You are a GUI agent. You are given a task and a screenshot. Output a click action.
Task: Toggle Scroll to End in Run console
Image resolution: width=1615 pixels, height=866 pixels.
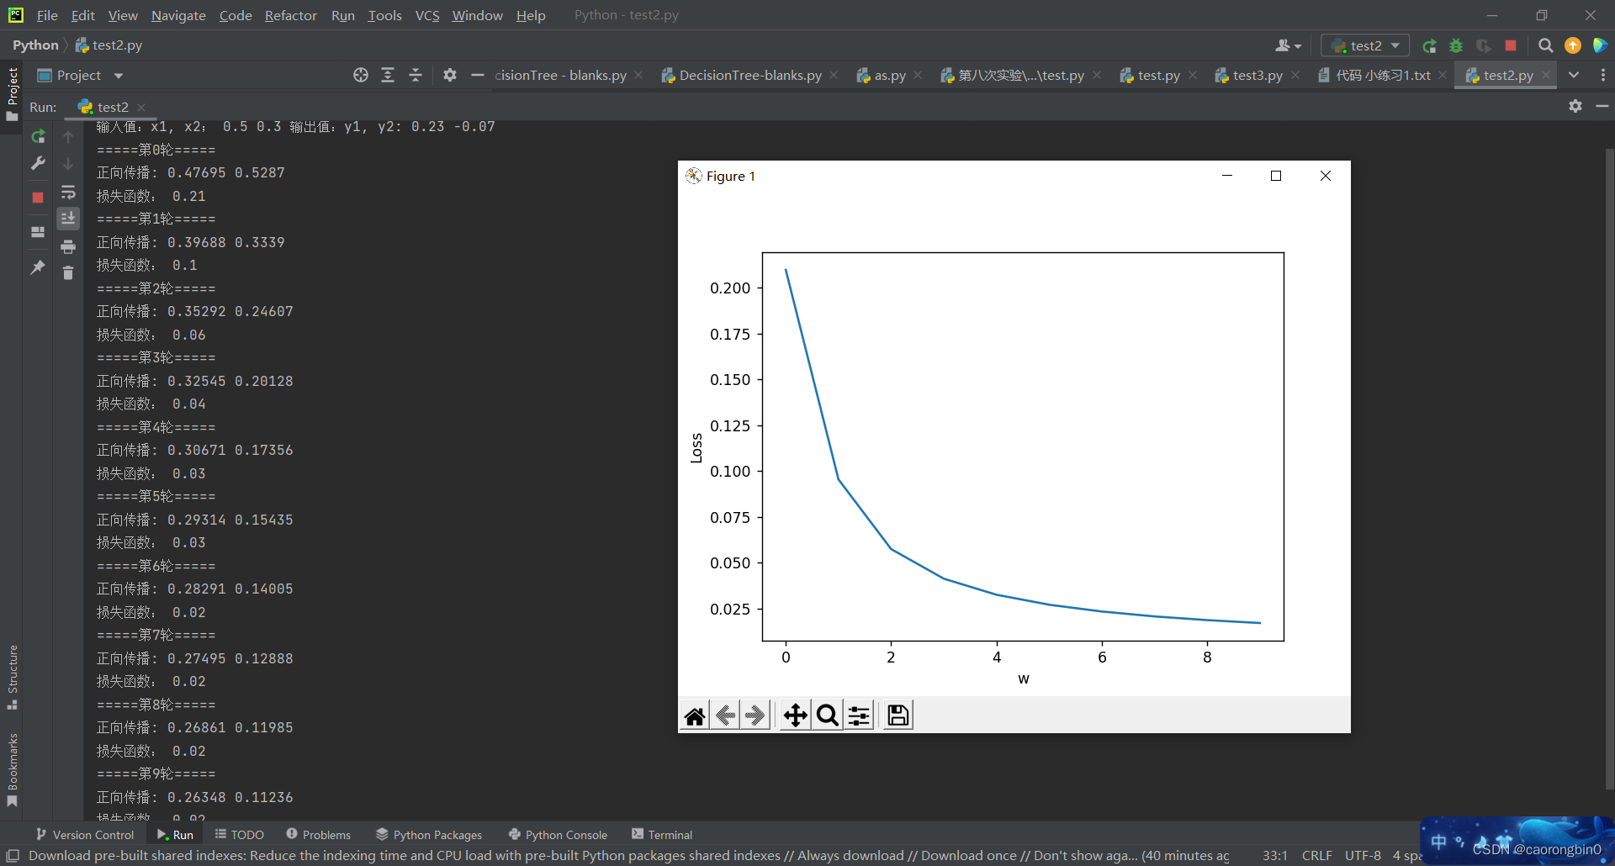point(68,219)
